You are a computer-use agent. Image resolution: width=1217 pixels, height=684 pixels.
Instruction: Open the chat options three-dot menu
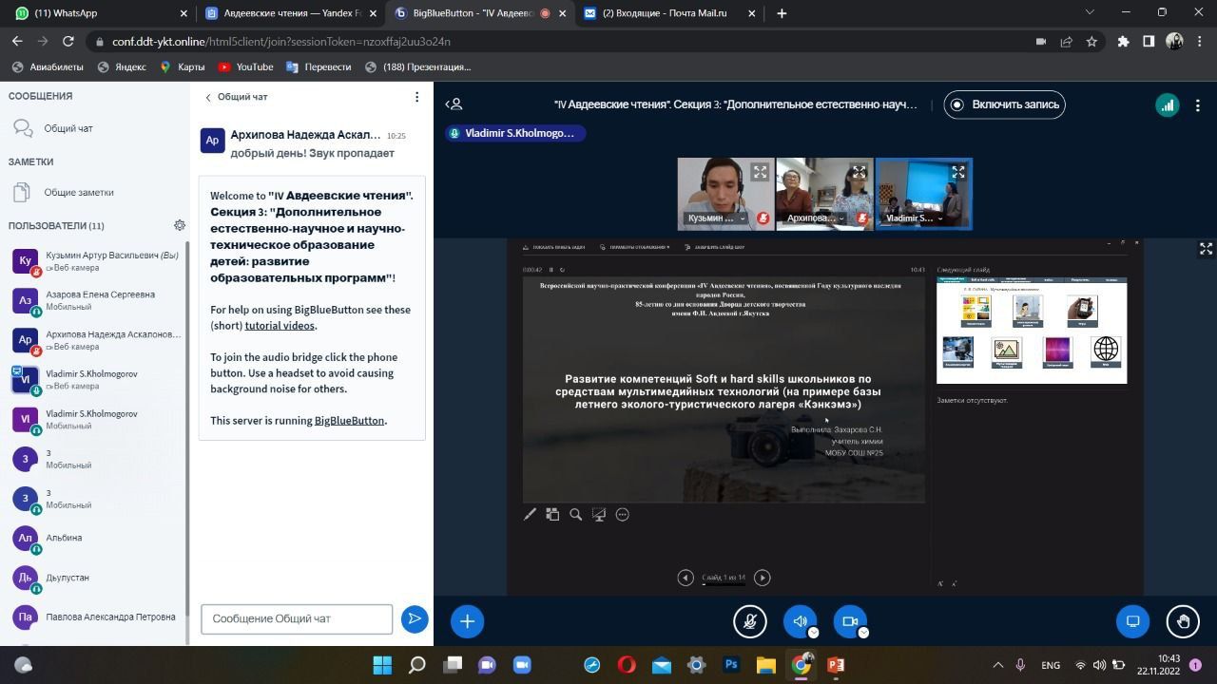(x=416, y=97)
